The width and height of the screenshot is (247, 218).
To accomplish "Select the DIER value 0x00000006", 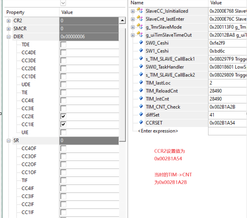I will (73, 36).
